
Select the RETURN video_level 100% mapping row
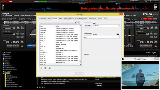click(x=59, y=62)
